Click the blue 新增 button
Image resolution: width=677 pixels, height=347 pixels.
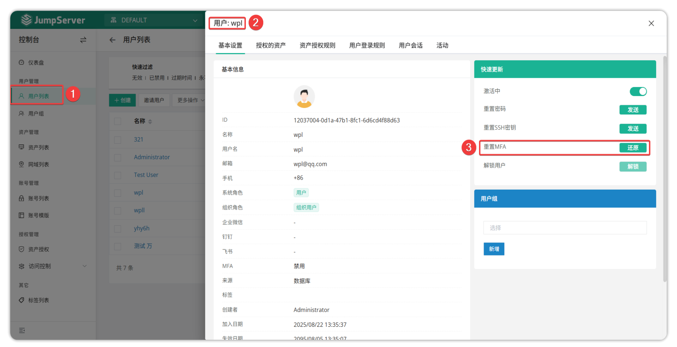point(494,249)
